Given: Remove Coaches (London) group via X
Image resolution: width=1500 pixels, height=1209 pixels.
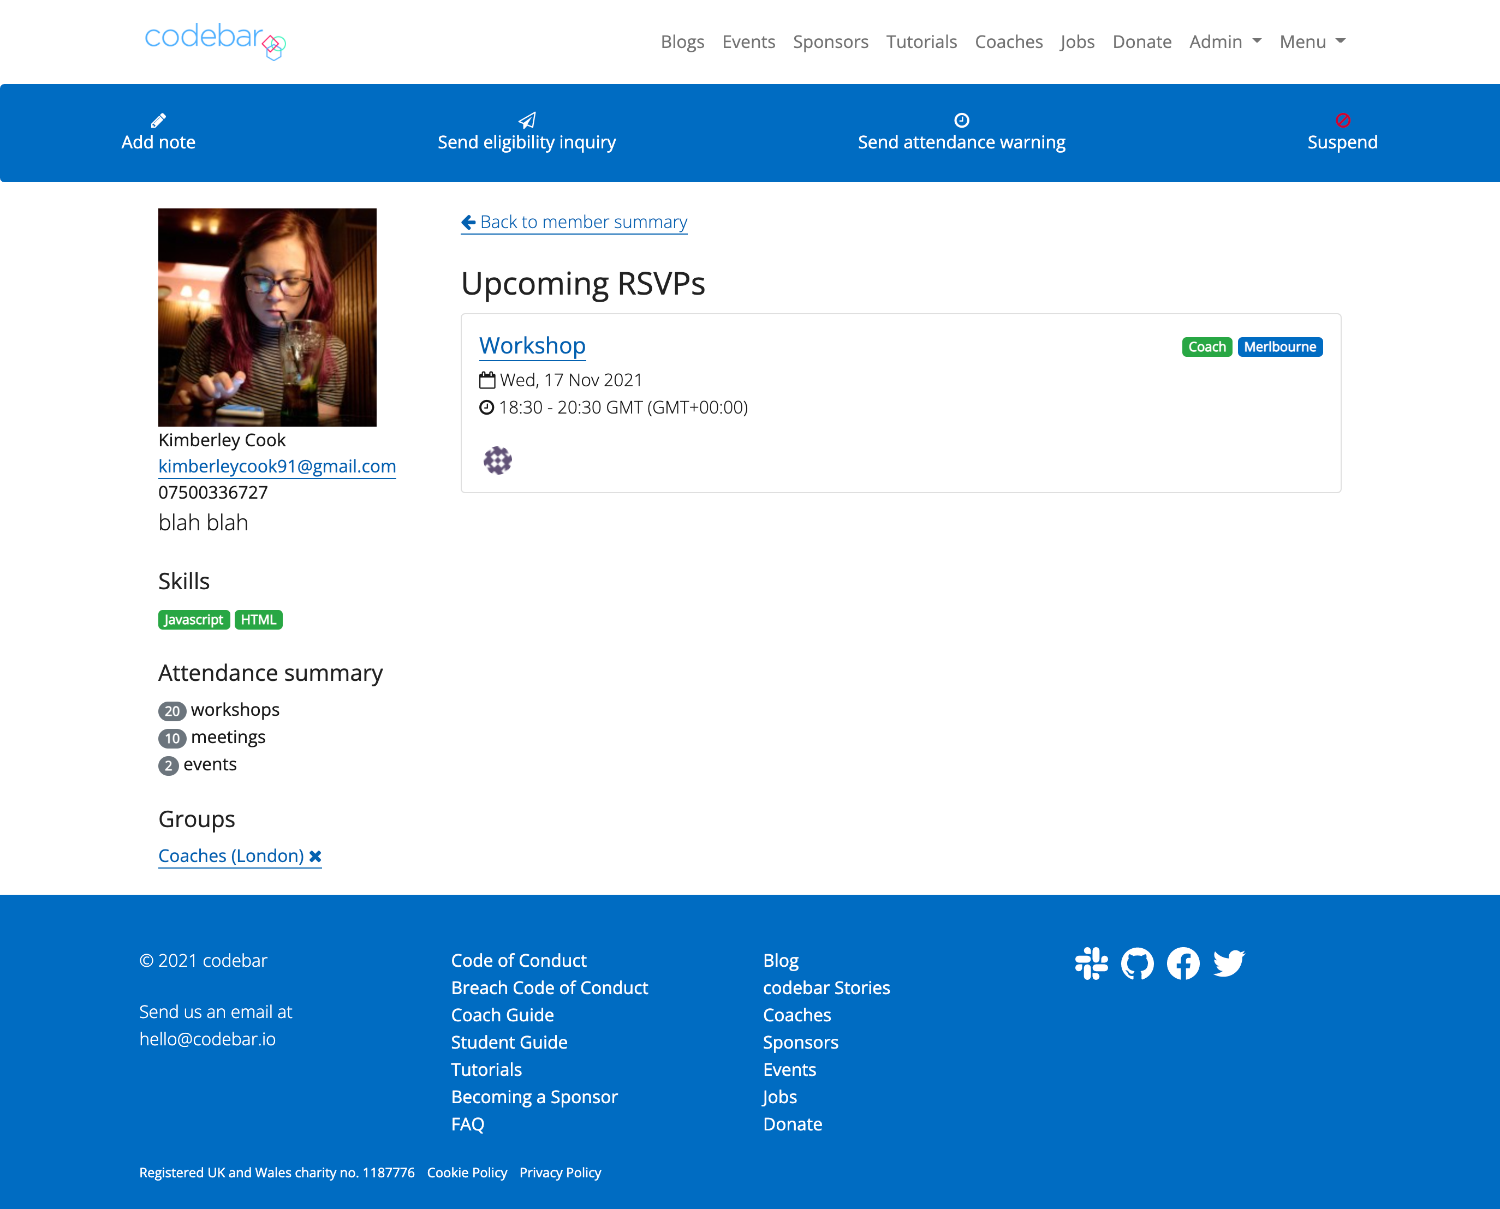Looking at the screenshot, I should tap(316, 856).
